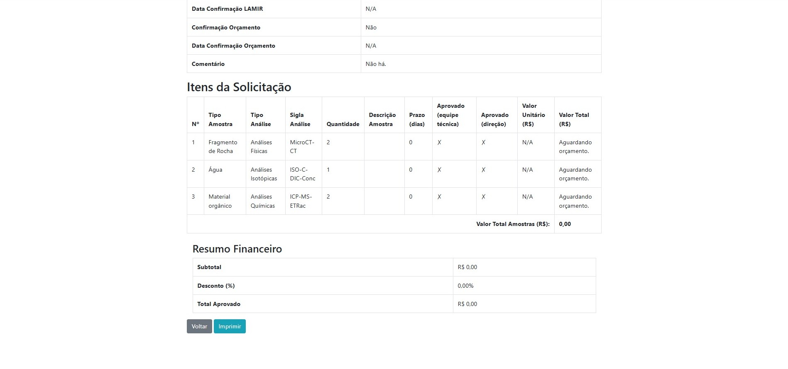
Task: Select the 'MicroCT-CT' sigla cell
Action: tap(303, 147)
